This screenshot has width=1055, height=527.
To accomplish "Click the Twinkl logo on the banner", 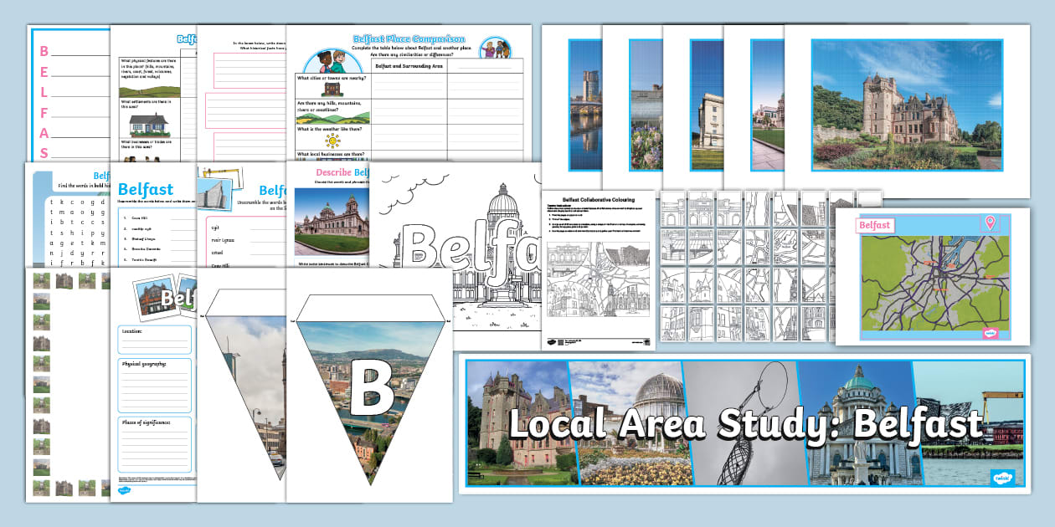I will click(x=1003, y=478).
